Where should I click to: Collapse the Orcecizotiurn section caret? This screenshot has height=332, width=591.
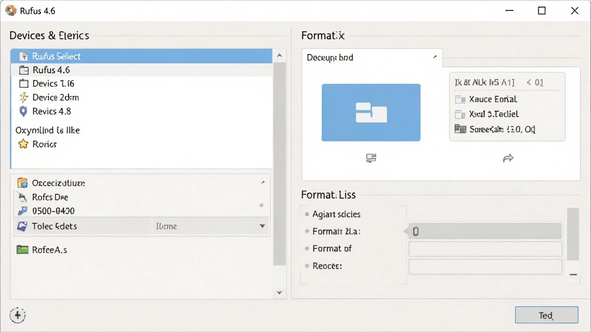[263, 183]
